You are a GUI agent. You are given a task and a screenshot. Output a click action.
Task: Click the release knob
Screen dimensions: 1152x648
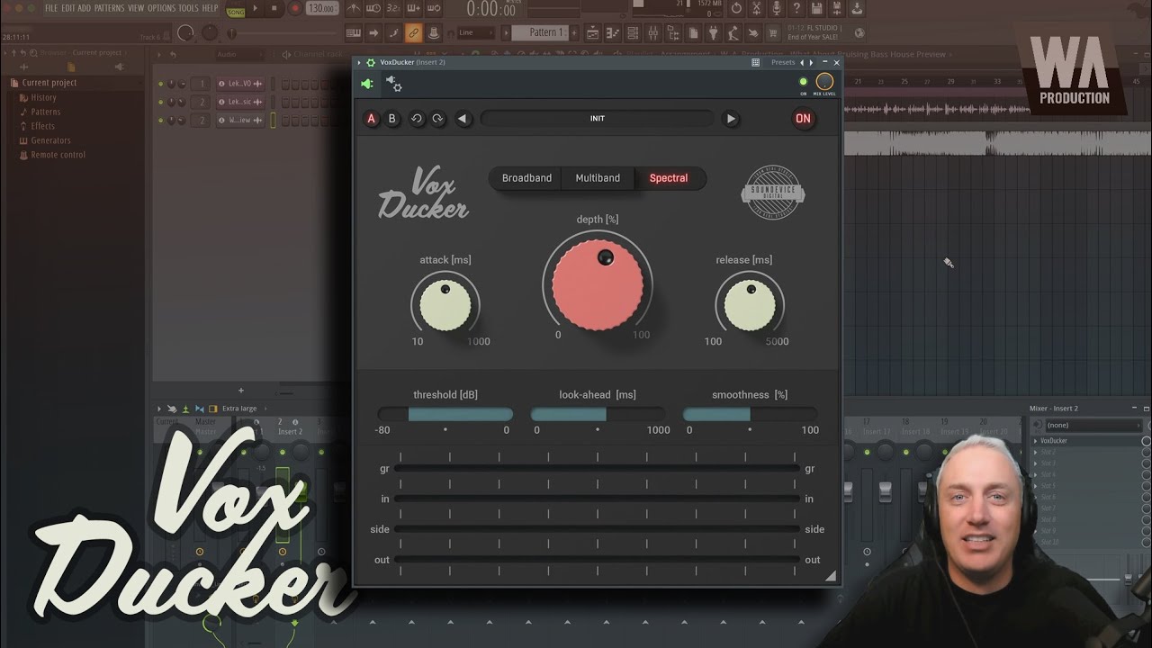click(x=750, y=304)
